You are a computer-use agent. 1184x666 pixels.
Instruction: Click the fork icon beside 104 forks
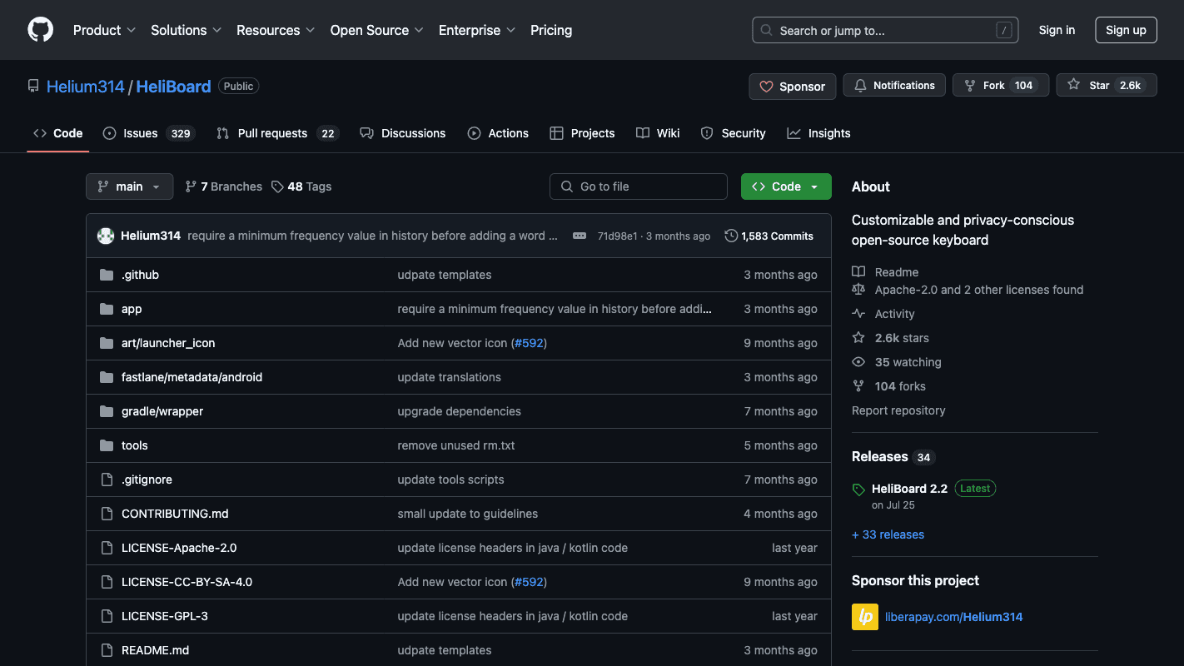[858, 386]
